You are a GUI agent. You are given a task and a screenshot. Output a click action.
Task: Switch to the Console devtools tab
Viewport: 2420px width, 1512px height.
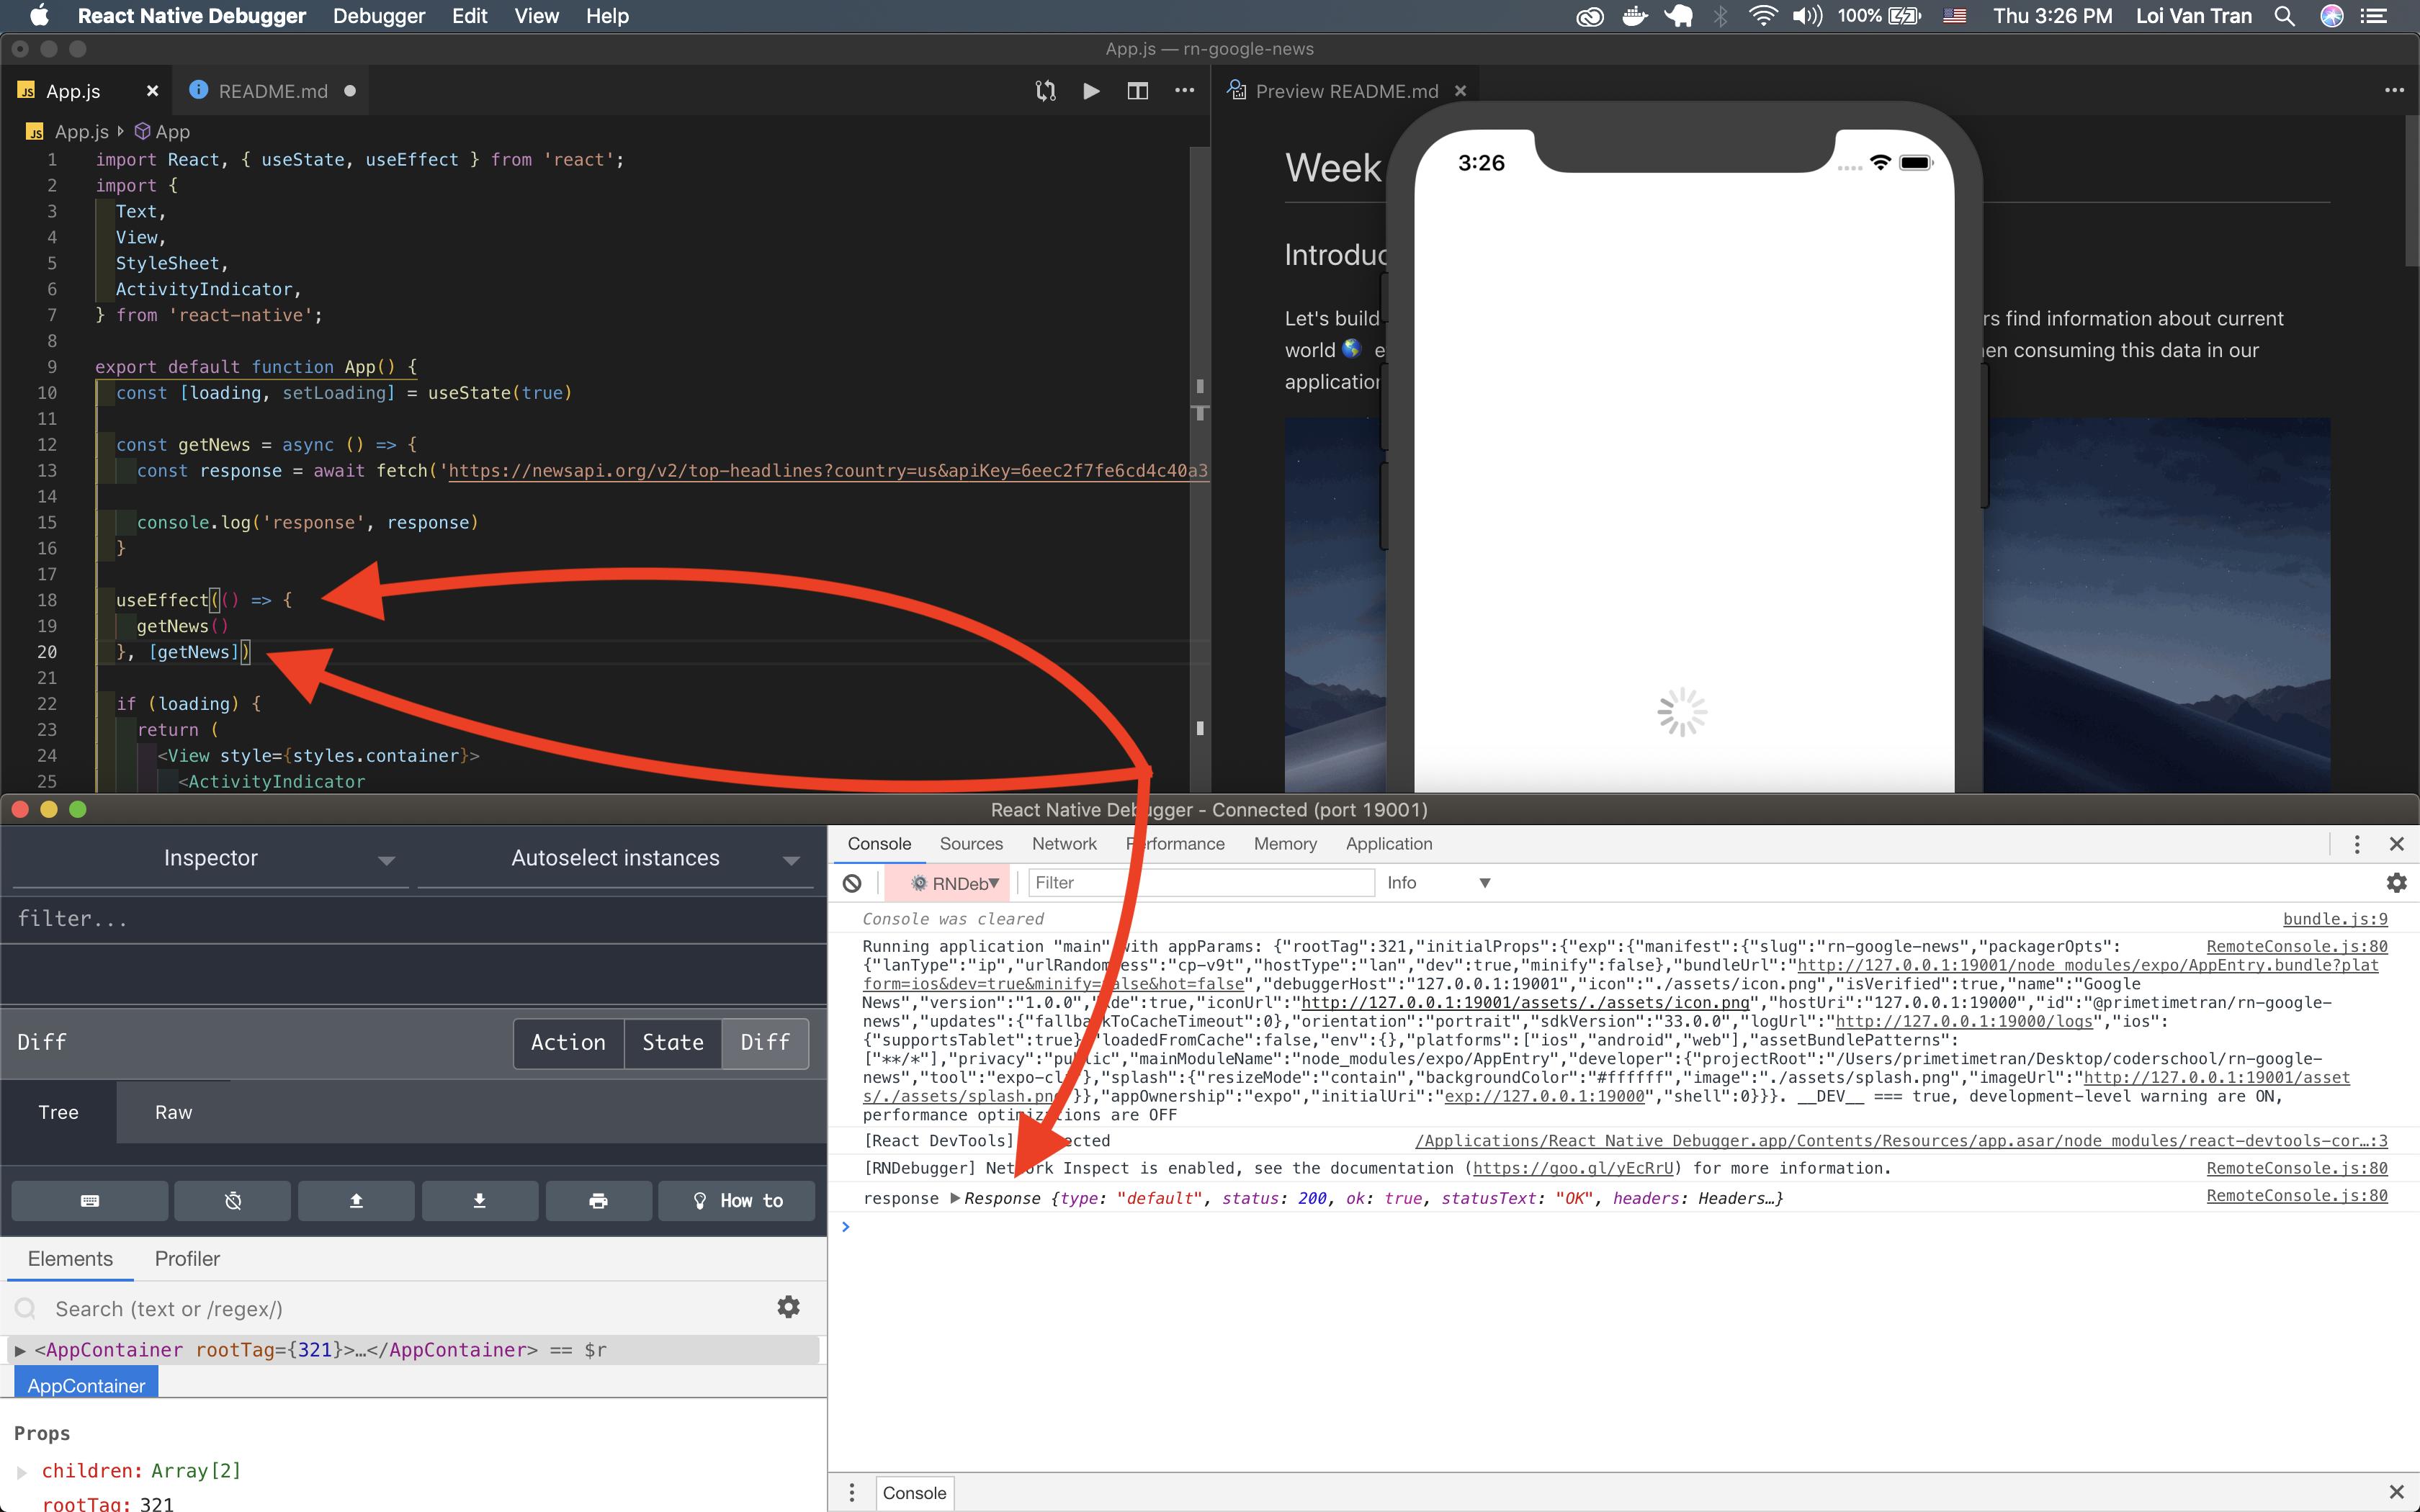click(879, 844)
